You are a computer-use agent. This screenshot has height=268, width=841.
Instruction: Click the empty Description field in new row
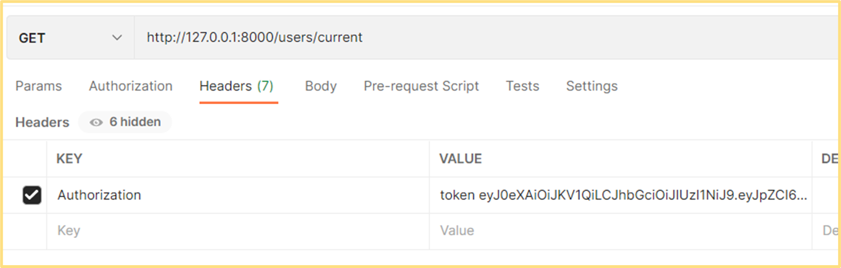(826, 231)
